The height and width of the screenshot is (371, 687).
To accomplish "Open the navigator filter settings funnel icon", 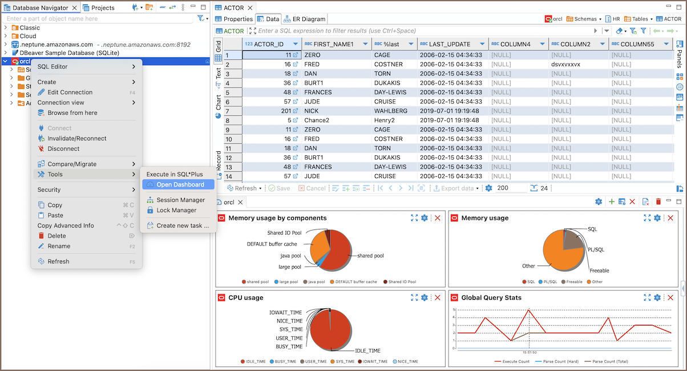I will [x=200, y=18].
